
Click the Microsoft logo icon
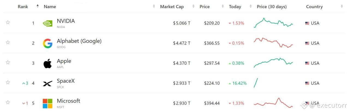(47, 103)
